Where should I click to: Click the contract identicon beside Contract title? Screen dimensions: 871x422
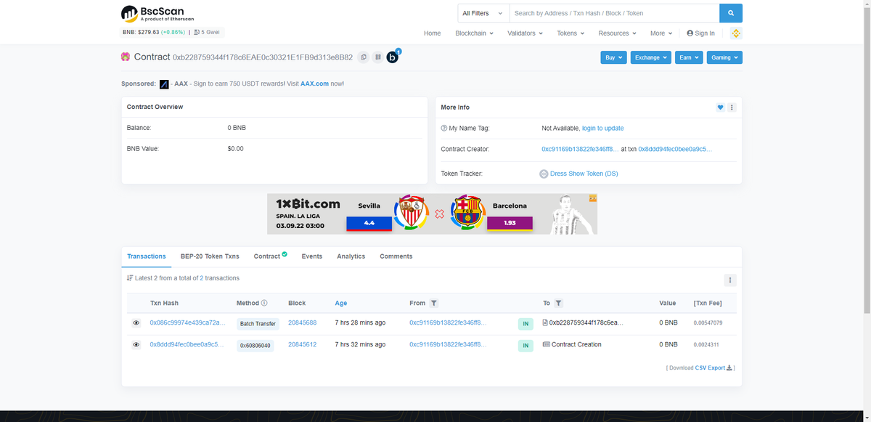click(x=126, y=57)
